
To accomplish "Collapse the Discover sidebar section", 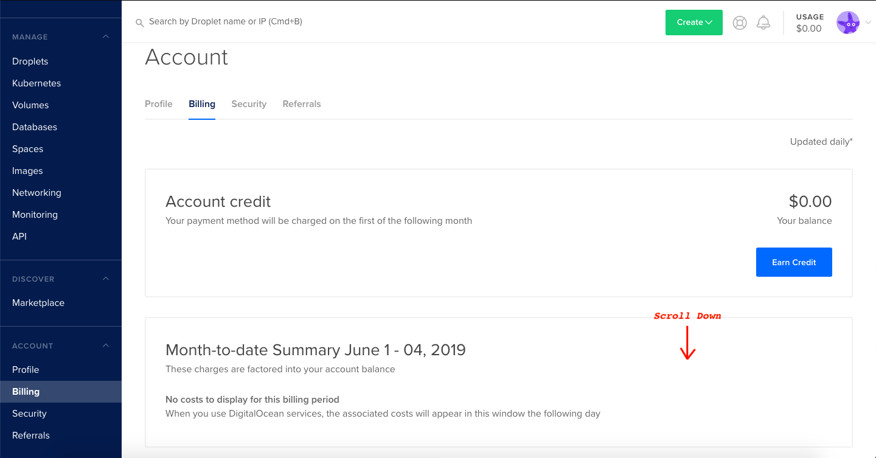I will point(106,279).
